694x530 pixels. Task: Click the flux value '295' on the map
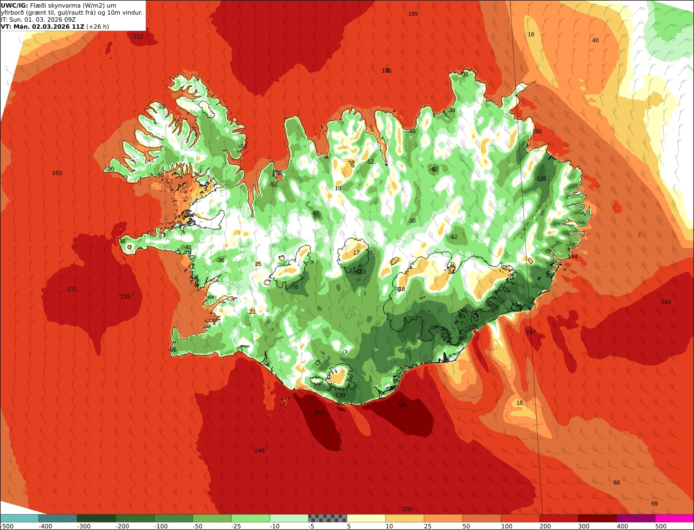coord(408,509)
